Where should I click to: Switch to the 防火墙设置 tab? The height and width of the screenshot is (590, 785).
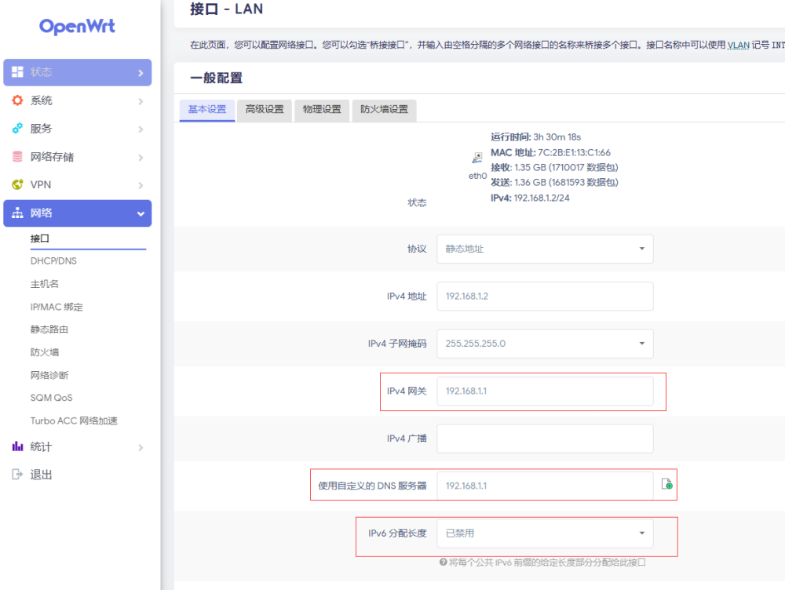pos(384,110)
